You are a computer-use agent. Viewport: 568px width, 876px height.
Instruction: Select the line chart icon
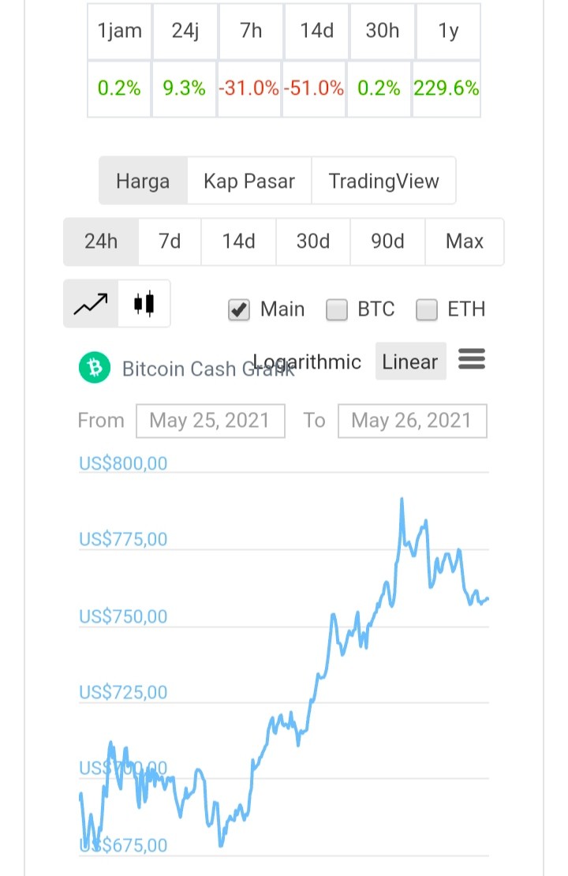click(x=91, y=304)
